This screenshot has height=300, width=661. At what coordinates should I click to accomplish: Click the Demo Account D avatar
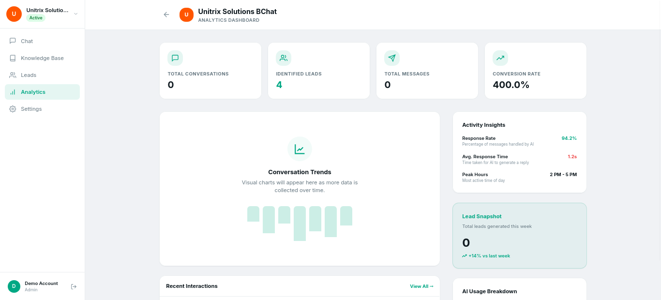coord(14,286)
